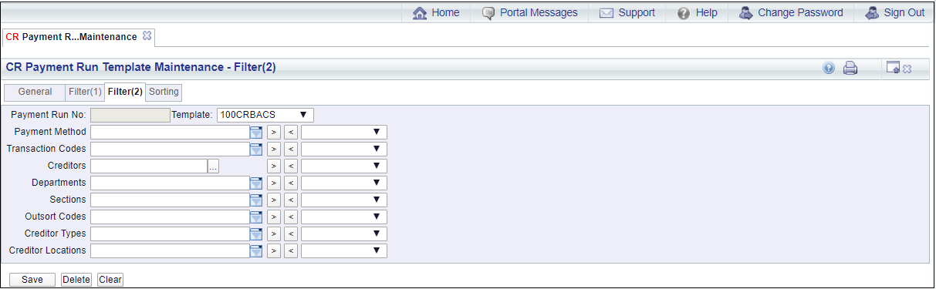This screenshot has width=936, height=289.
Task: Select the Filter(2) tab
Action: click(125, 92)
